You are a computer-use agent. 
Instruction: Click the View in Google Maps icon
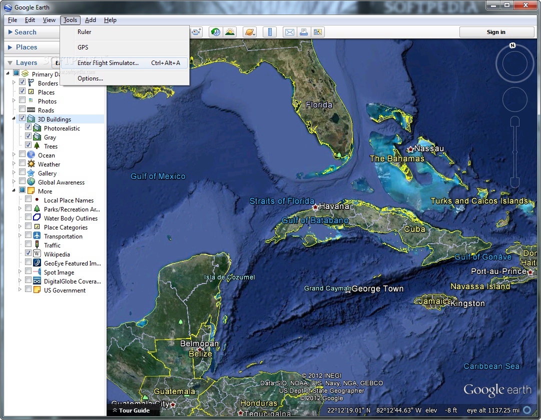point(317,32)
